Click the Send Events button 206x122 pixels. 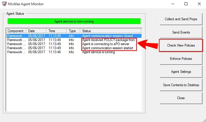click(181, 32)
